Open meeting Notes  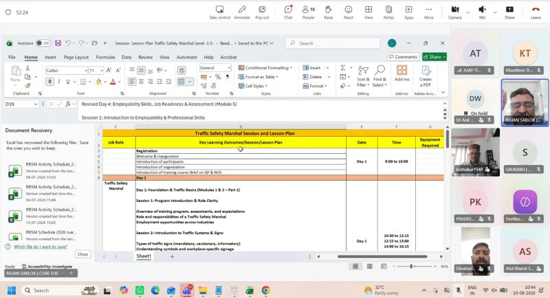click(388, 12)
